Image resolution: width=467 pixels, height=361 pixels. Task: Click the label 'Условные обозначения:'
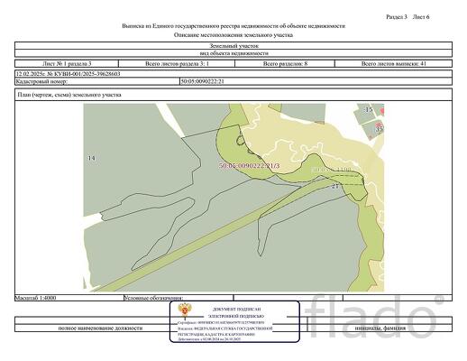pyautogui.click(x=153, y=298)
